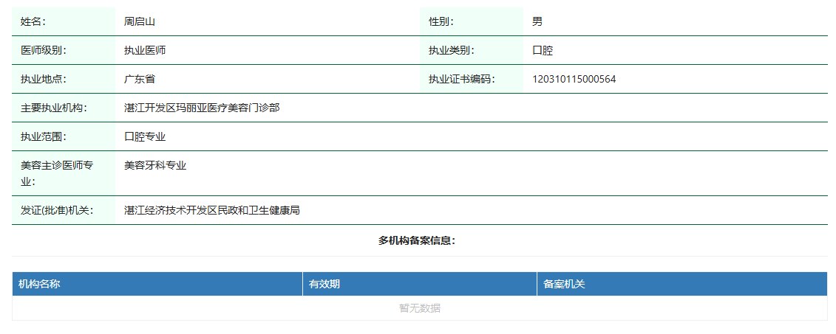Select the gender value 男
This screenshot has height=334, width=836.
click(537, 22)
